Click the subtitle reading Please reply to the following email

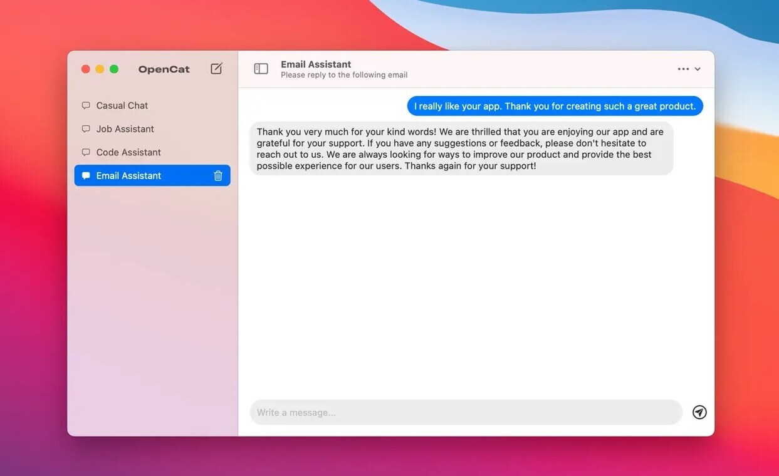[344, 74]
